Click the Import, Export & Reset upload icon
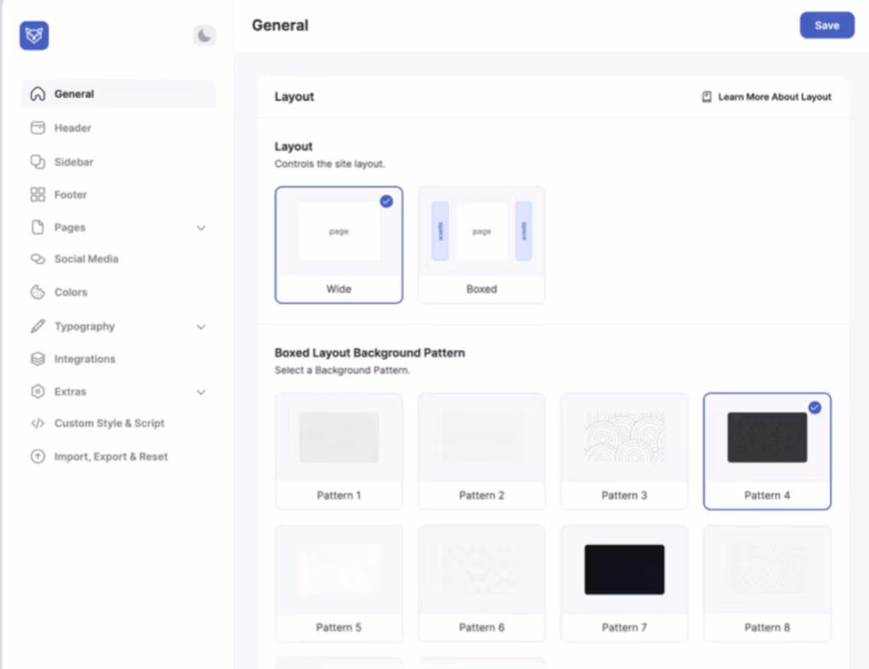Image resolution: width=869 pixels, height=669 pixels. tap(37, 457)
